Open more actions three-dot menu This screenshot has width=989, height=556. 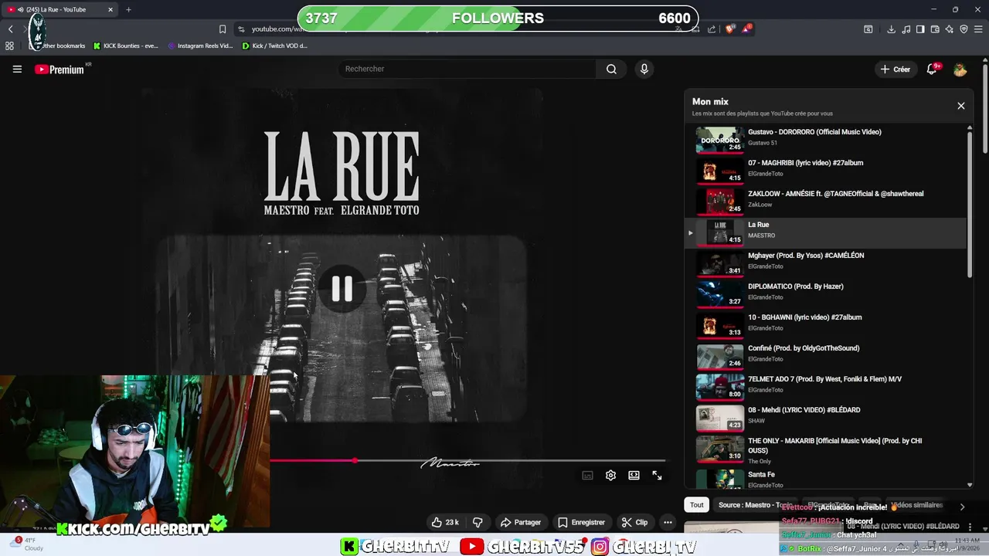tap(668, 522)
